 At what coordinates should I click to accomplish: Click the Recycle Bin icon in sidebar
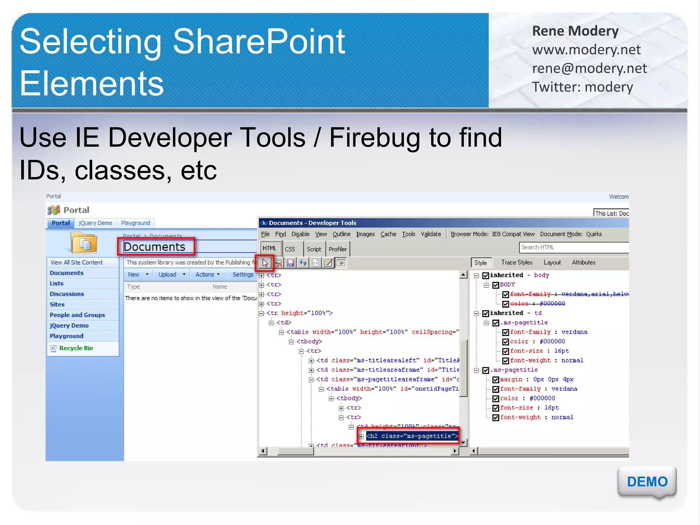[53, 348]
